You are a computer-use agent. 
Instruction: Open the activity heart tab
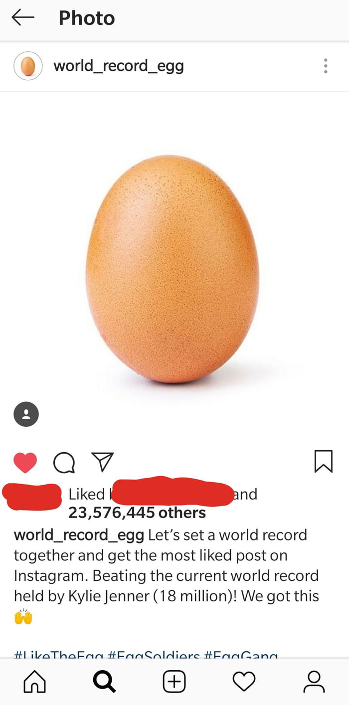click(244, 682)
